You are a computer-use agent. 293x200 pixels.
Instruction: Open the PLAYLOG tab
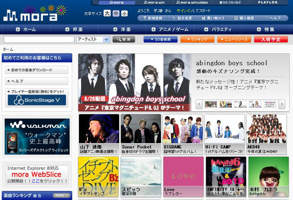tap(268, 2)
